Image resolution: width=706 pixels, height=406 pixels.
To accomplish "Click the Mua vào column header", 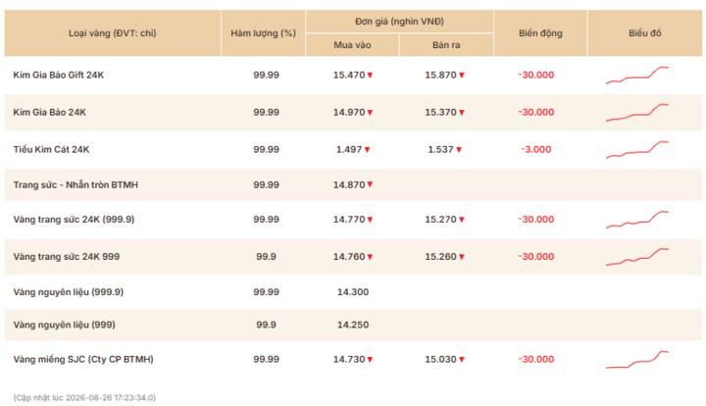I will pyautogui.click(x=352, y=45).
